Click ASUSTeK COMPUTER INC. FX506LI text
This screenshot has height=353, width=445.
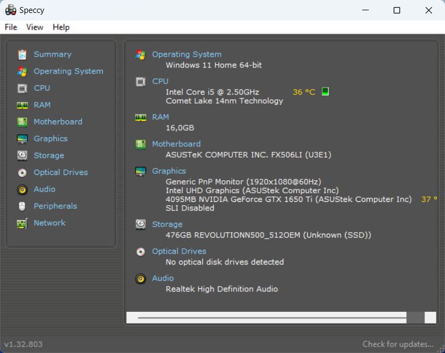coord(248,155)
